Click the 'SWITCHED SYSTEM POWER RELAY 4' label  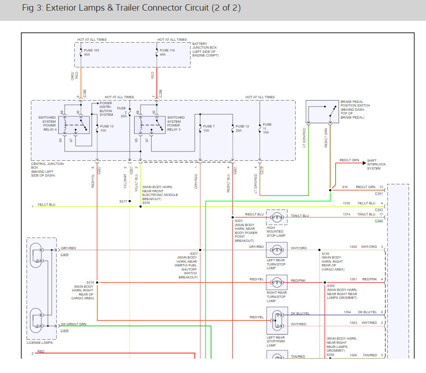[x=47, y=124]
